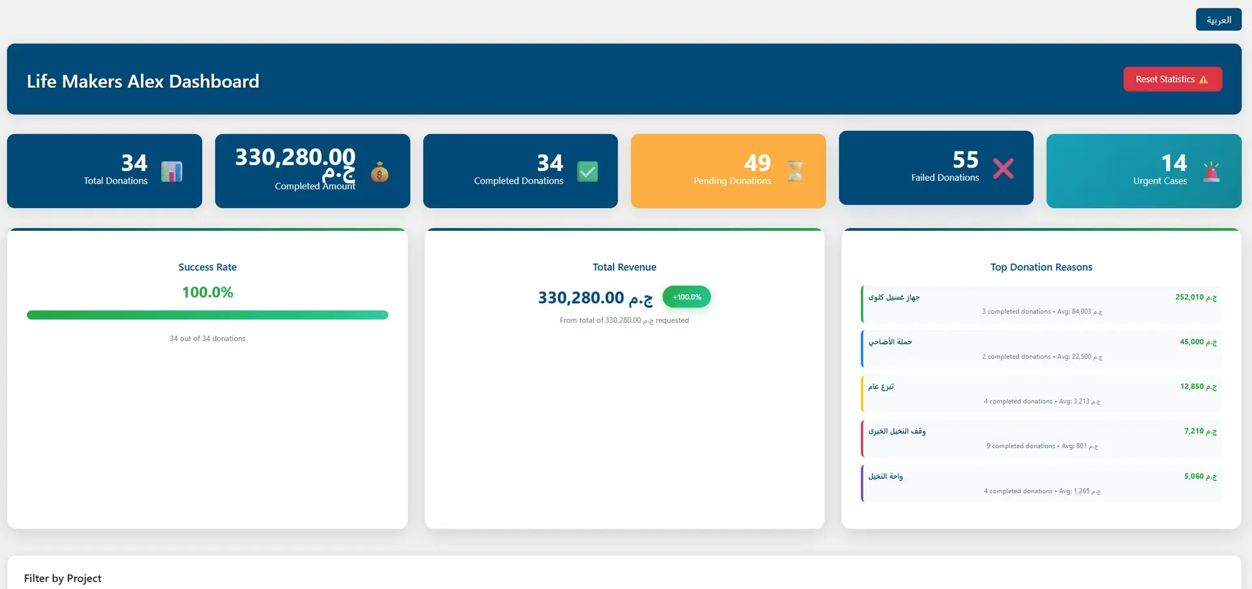Screen dimensions: 1252x589
Task: Click the siren icon on Urgent Cases card
Action: pyautogui.click(x=1211, y=172)
